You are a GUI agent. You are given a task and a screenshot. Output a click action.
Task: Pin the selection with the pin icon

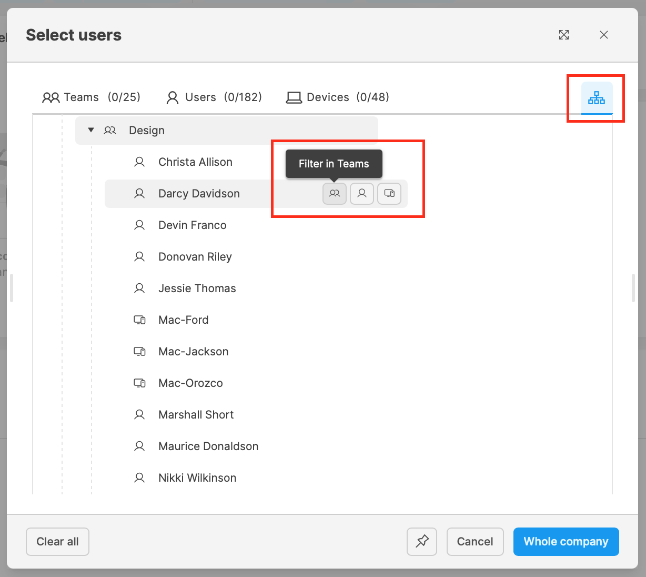[x=422, y=541]
